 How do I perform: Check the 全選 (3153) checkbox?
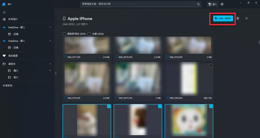(89, 34)
